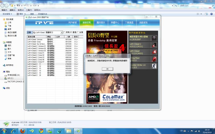Viewport: 215px width, 134px height.
Task: Switch to the 遊戲資訊 tab
Action: [144, 23]
